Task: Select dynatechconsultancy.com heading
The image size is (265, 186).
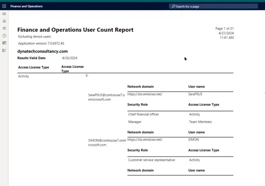Action: [42, 51]
